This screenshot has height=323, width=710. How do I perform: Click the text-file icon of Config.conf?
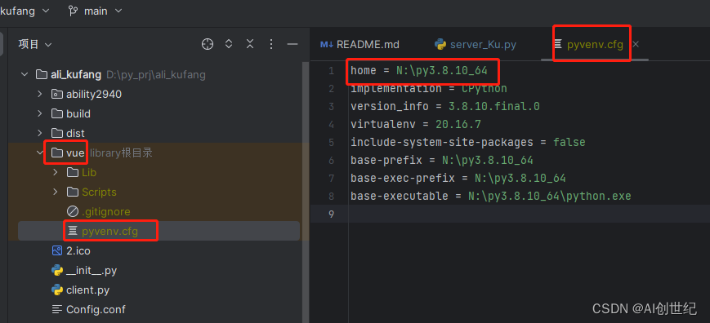(x=57, y=309)
